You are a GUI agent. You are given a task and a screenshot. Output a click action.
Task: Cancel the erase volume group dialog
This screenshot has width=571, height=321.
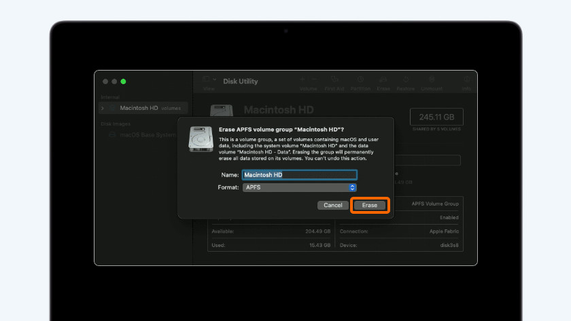332,205
